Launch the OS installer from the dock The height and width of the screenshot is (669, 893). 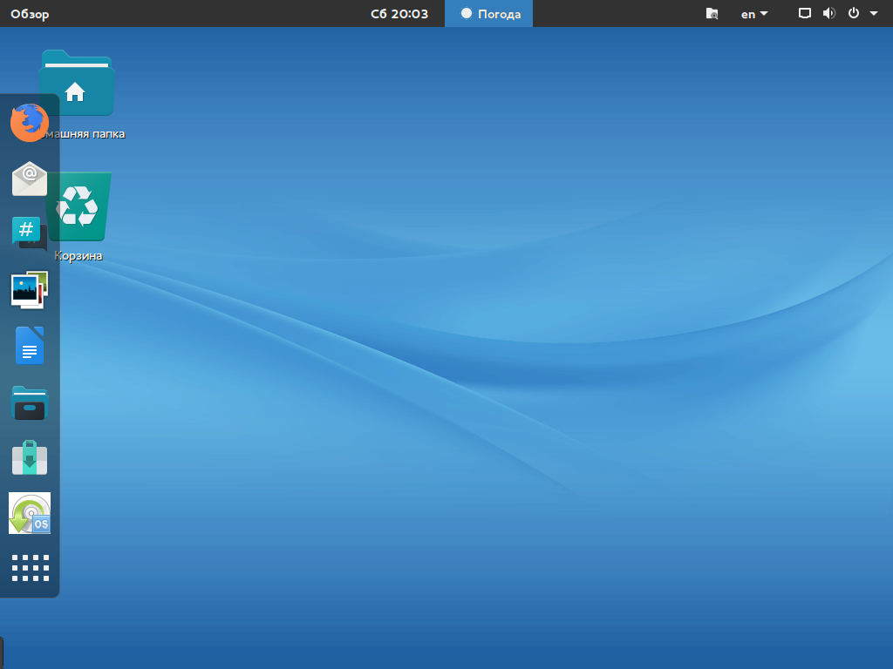pos(30,513)
